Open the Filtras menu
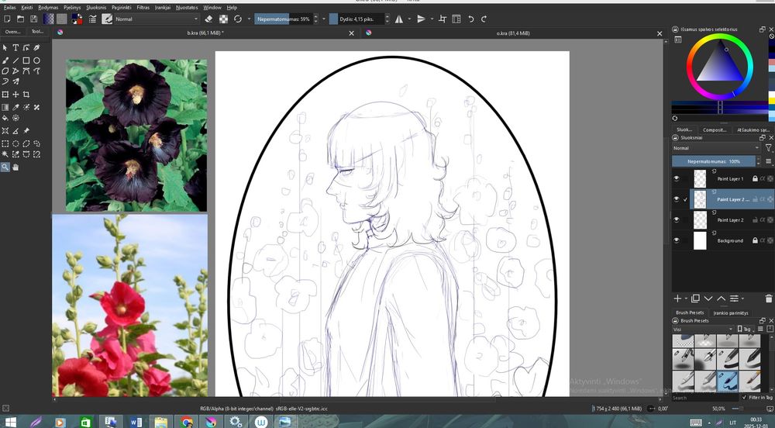 tap(143, 8)
